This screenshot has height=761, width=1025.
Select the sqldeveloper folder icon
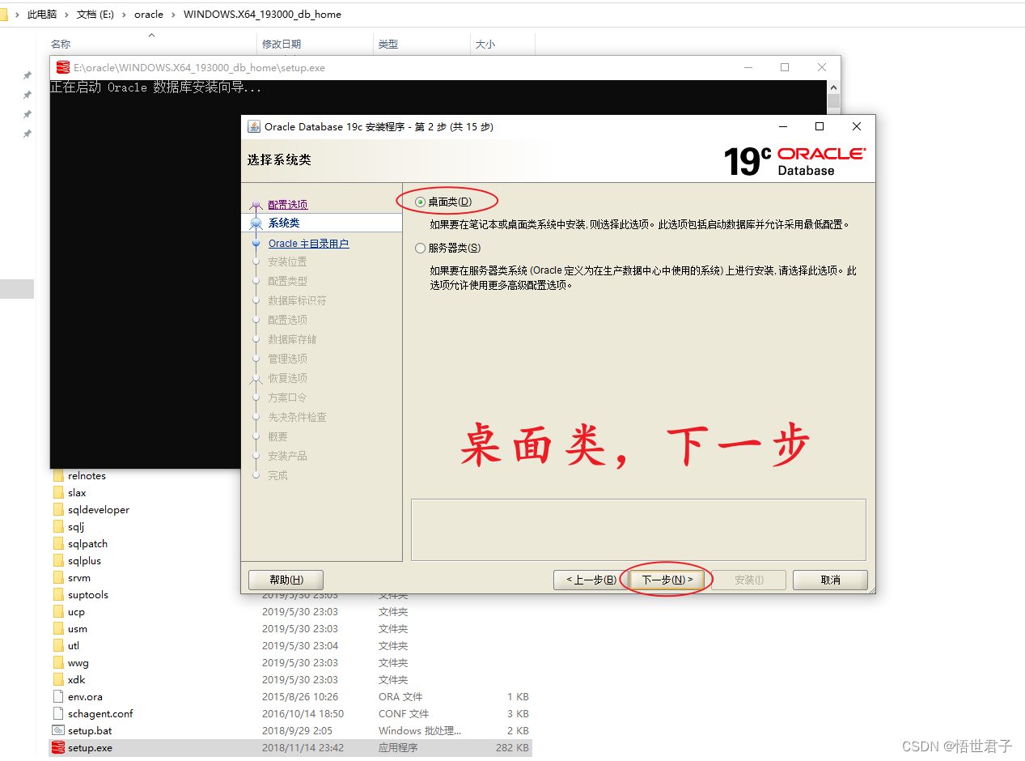[x=57, y=509]
